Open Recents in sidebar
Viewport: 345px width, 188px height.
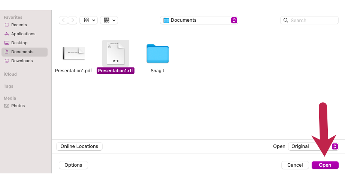(19, 25)
